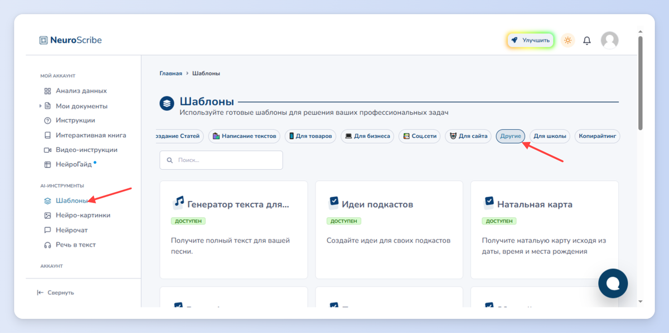669x333 pixels.
Task: Select Другие category tab
Action: [510, 136]
